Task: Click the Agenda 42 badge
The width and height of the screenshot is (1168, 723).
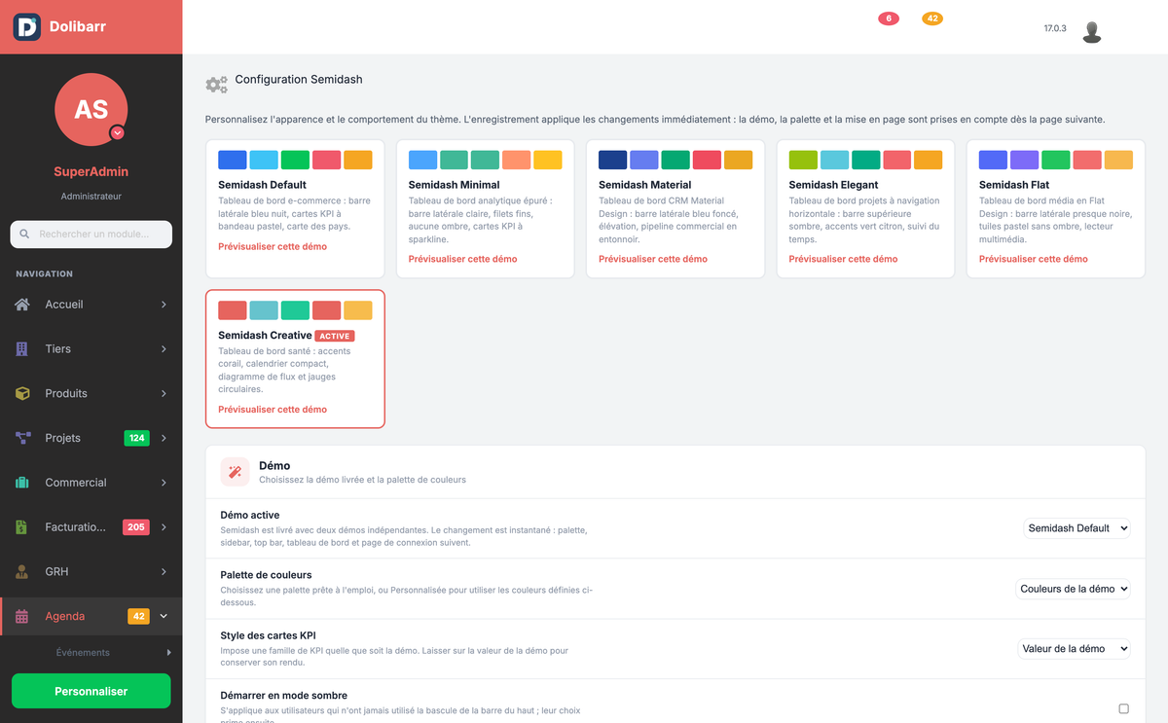Action: 138,616
